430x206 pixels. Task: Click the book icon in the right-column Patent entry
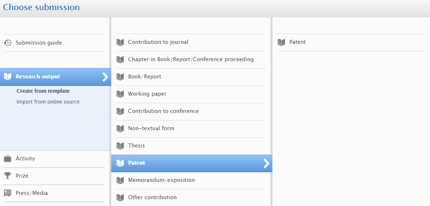pos(281,42)
